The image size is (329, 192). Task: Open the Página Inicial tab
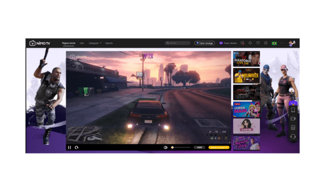[68, 43]
